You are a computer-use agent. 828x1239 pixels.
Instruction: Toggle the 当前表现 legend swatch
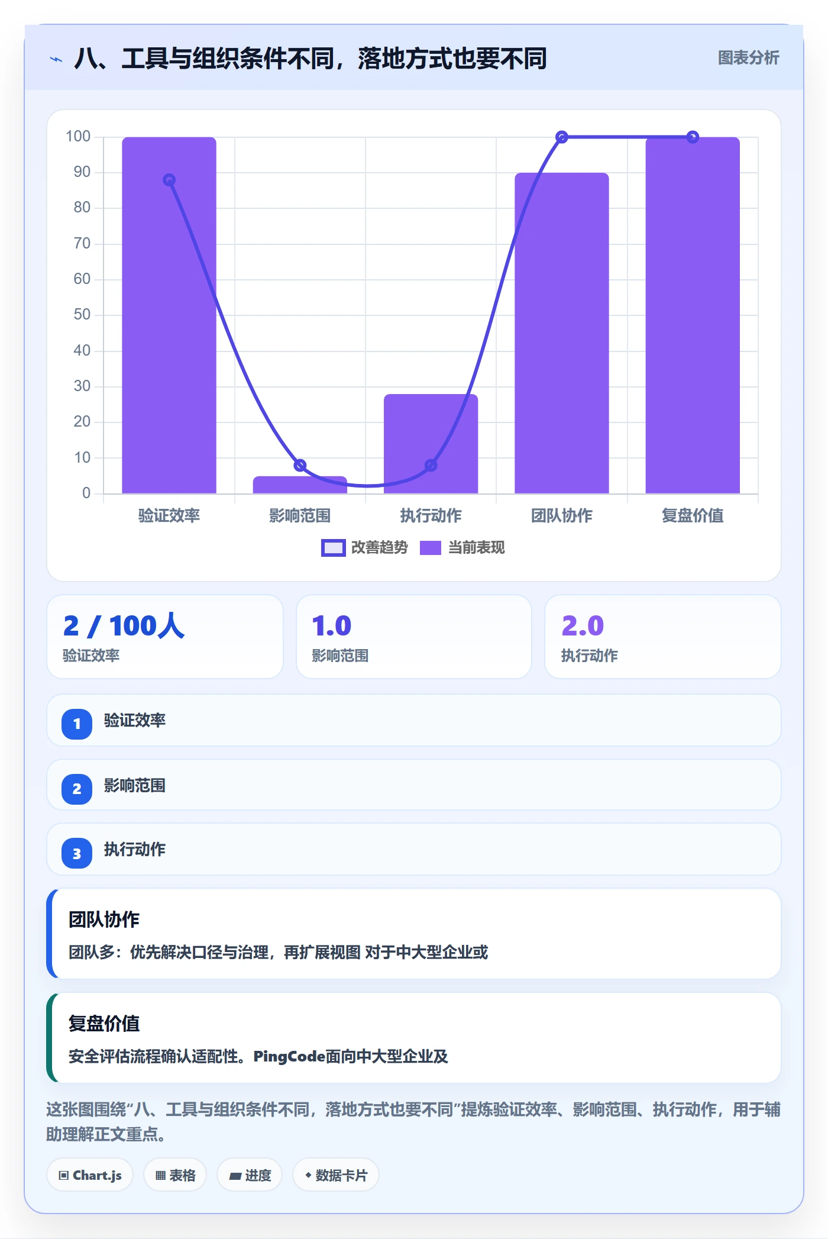[431, 548]
